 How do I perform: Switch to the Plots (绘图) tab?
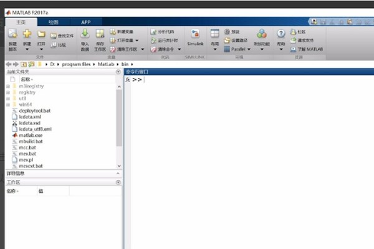pyautogui.click(x=54, y=22)
